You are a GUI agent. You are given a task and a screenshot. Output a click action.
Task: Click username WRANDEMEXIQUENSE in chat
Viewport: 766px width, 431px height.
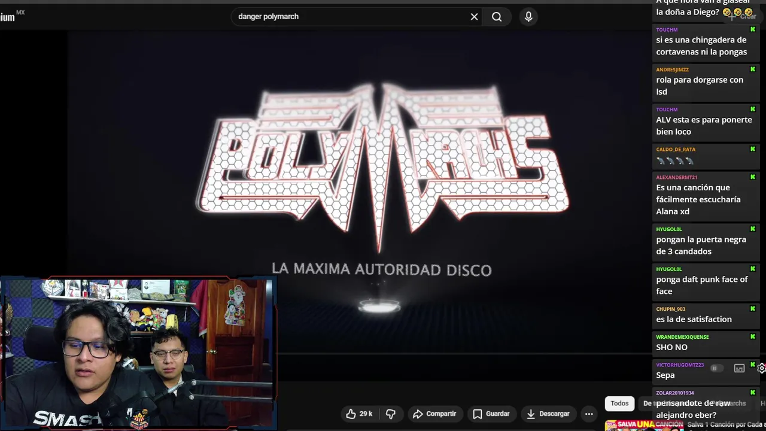[x=682, y=337]
